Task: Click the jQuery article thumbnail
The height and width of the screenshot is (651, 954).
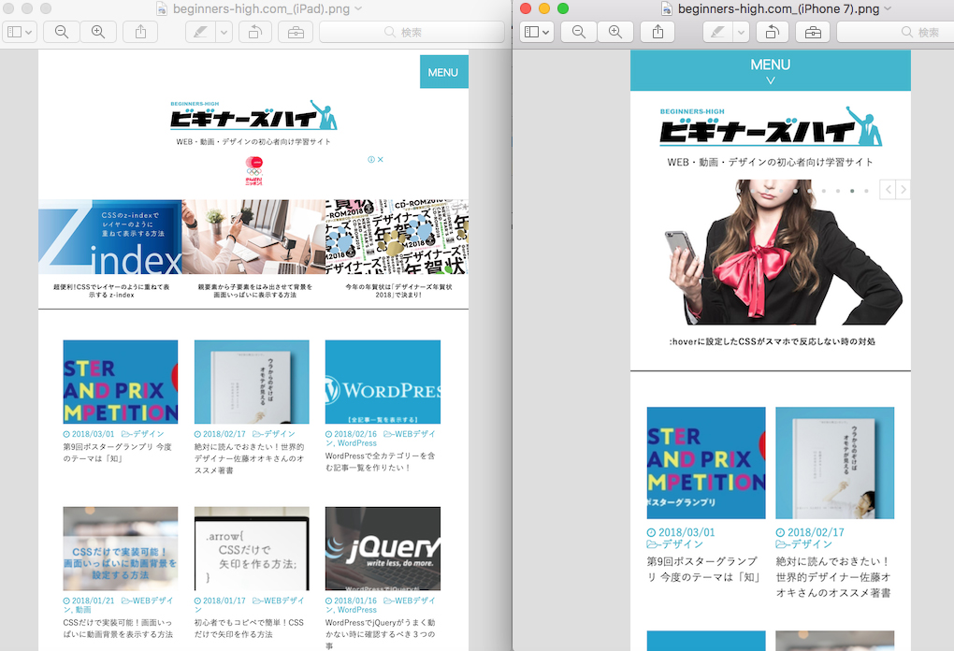Action: [x=383, y=548]
